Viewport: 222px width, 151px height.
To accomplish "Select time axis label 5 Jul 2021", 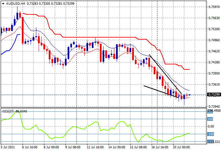I will tap(8, 147).
